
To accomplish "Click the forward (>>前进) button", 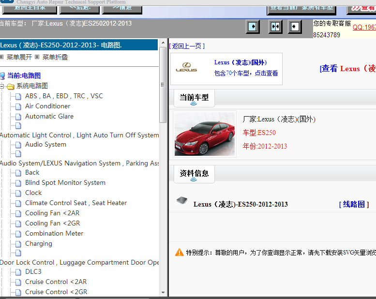I will point(122,10).
